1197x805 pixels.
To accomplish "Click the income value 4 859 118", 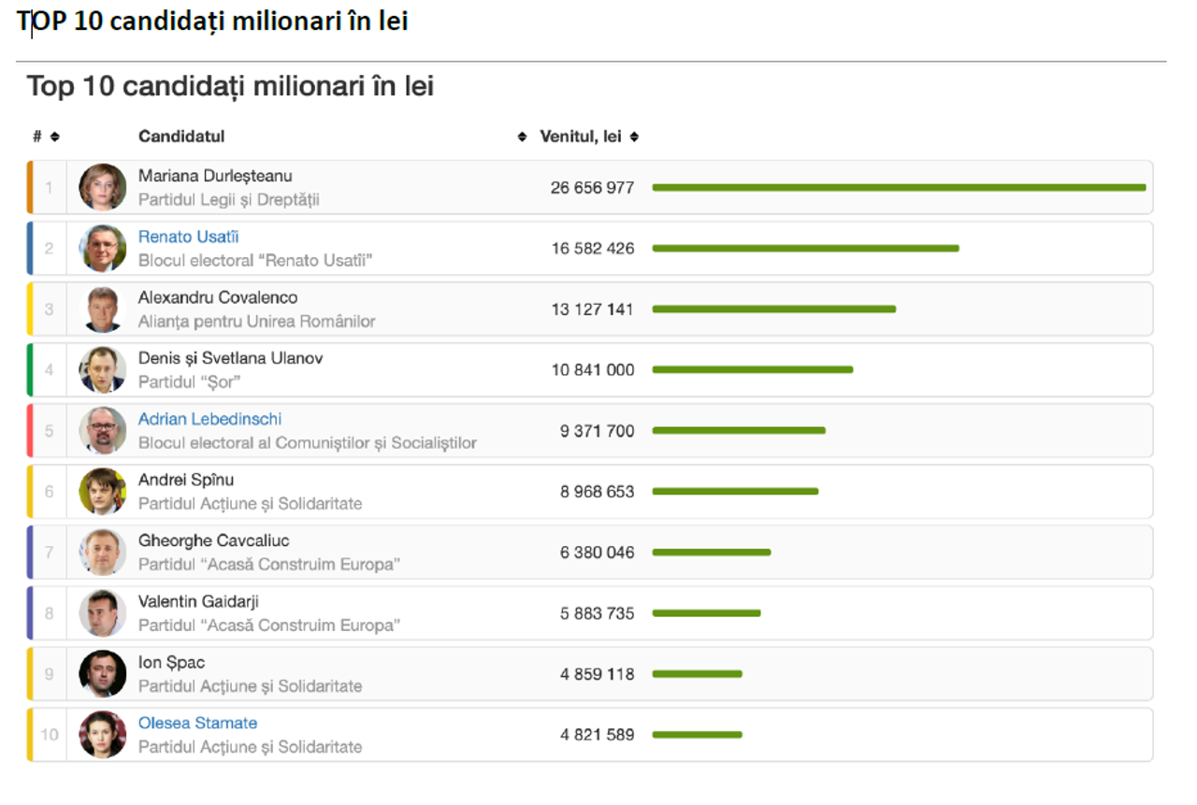I will coord(597,674).
